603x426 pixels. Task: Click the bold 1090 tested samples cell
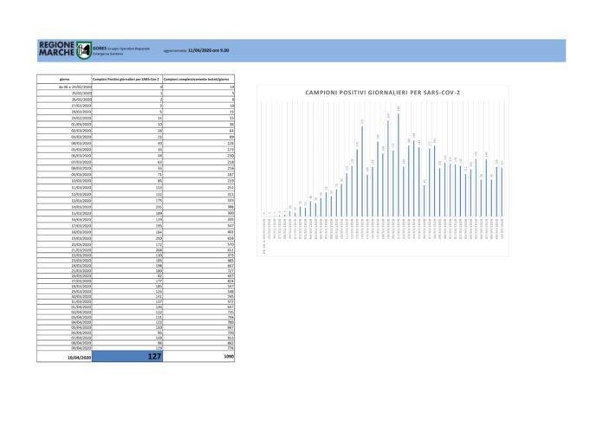[x=198, y=357]
